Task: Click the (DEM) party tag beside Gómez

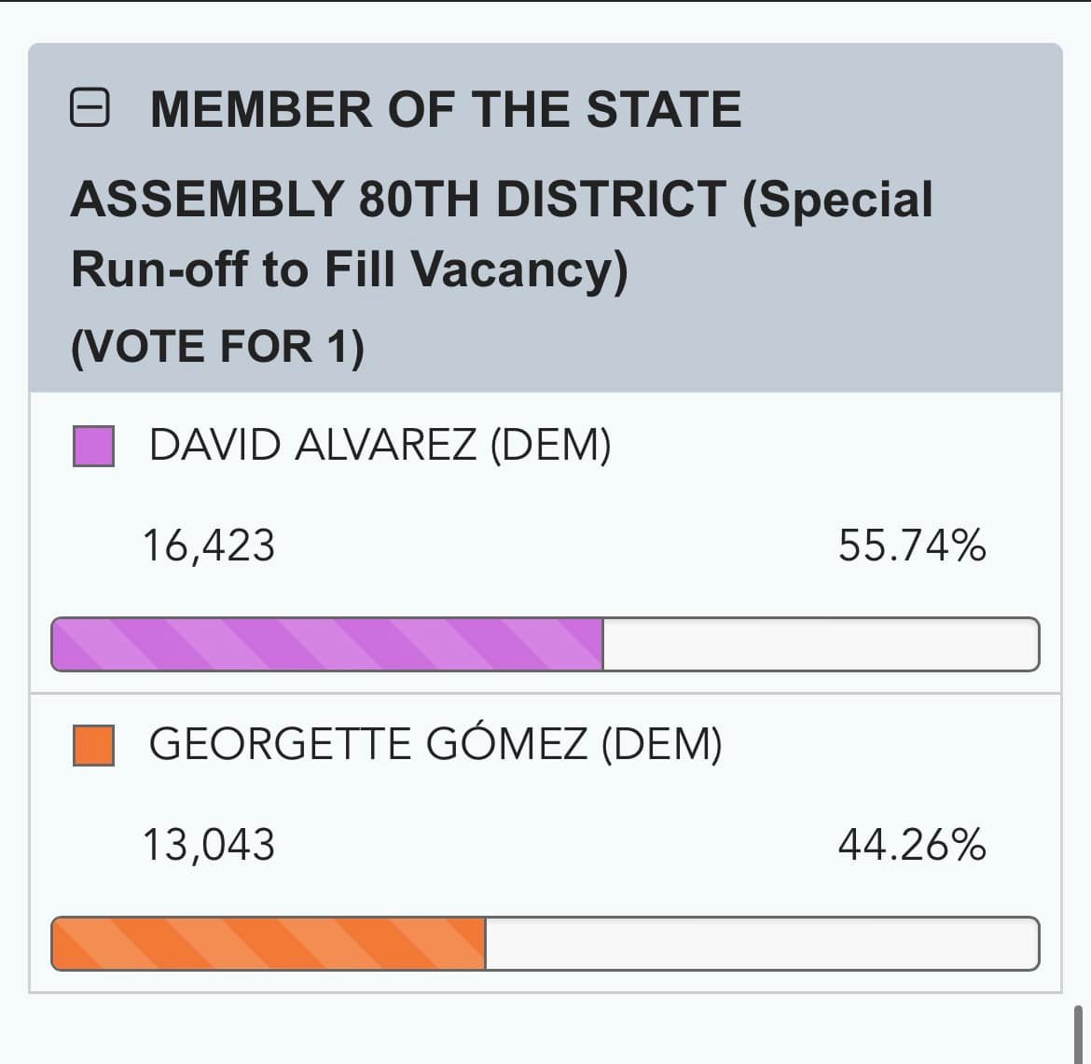Action: pos(661,745)
